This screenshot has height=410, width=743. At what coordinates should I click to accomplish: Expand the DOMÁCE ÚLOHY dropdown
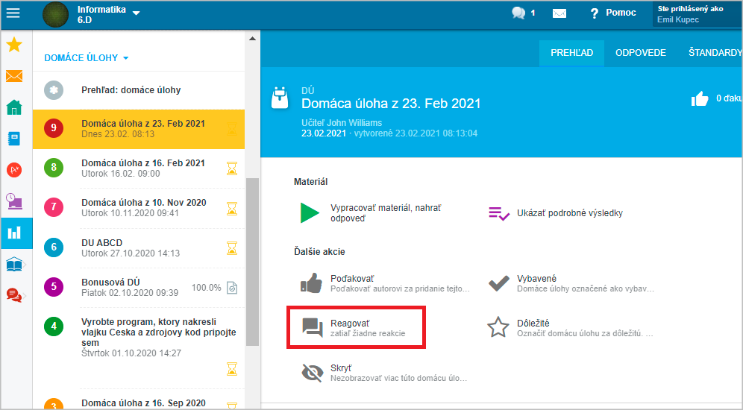[x=86, y=57]
